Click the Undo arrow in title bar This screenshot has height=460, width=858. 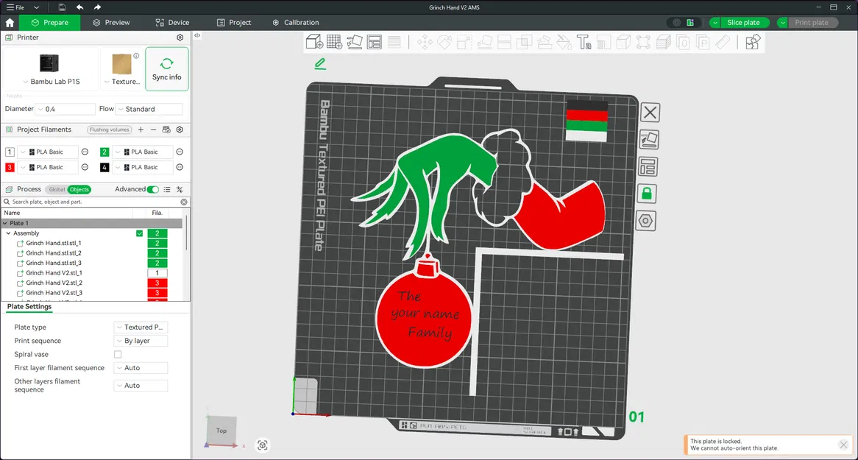pos(80,7)
